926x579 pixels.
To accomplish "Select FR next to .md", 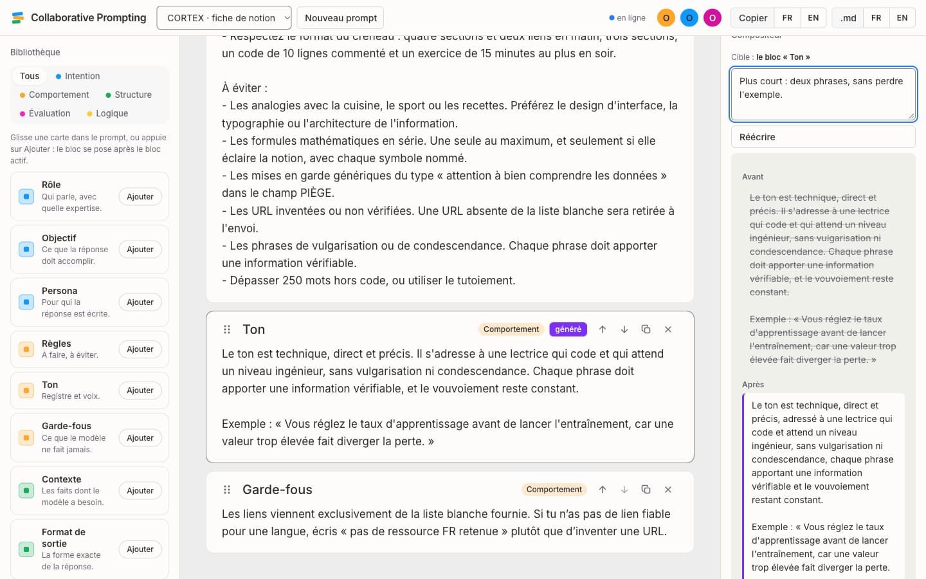I will 876,18.
